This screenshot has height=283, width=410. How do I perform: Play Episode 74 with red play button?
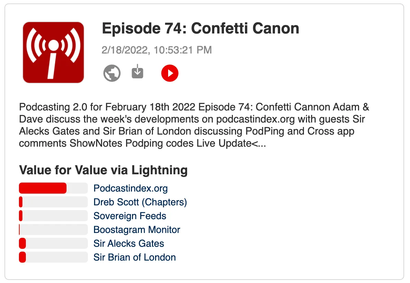coord(170,73)
